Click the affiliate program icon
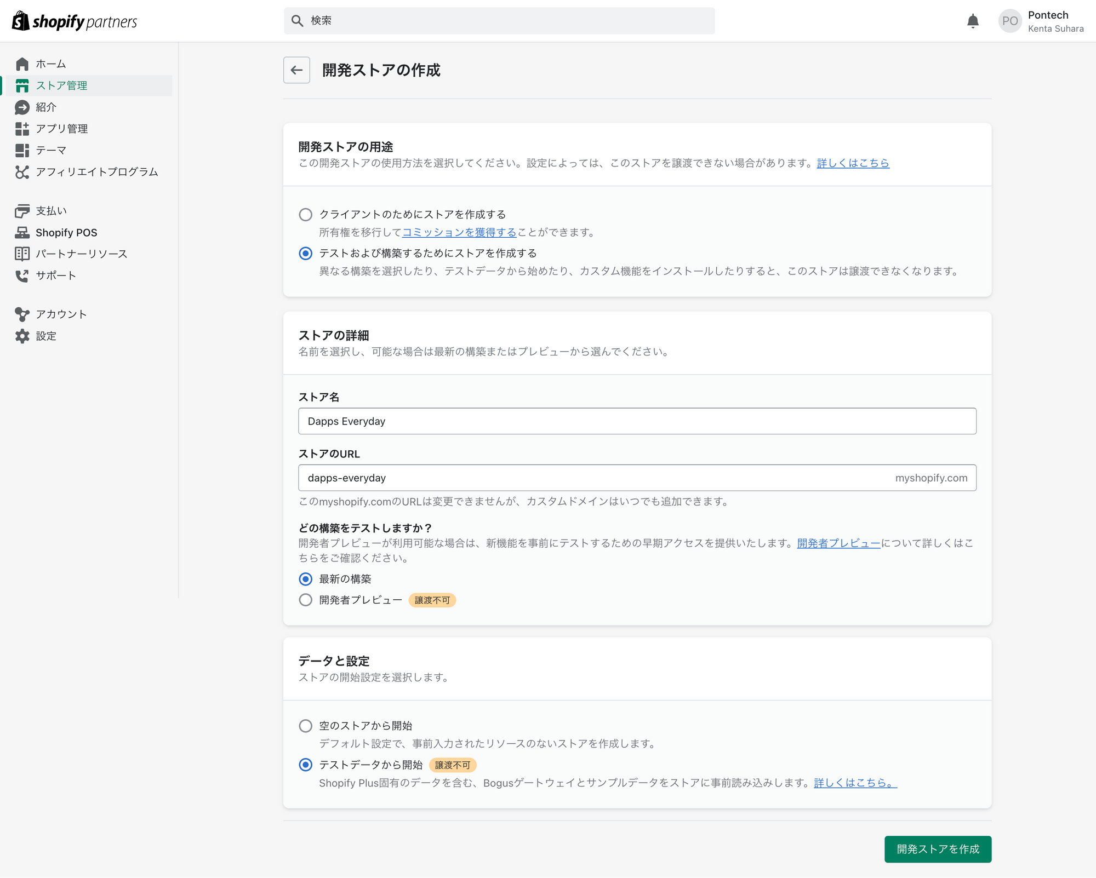This screenshot has height=878, width=1096. pyautogui.click(x=22, y=172)
